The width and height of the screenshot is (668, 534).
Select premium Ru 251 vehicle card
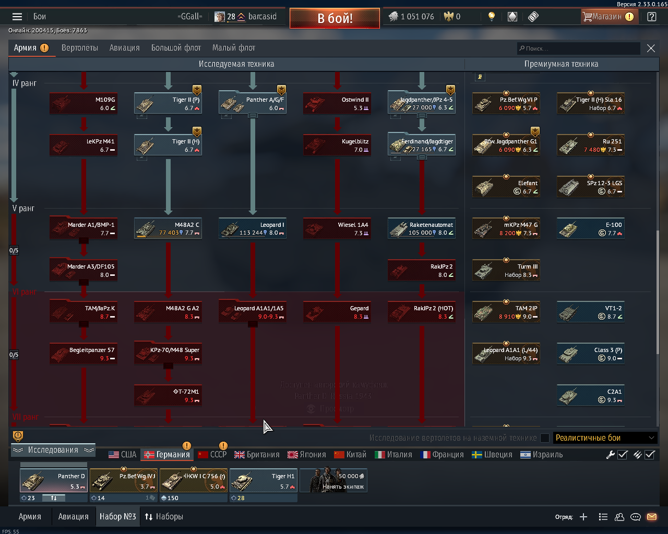591,145
